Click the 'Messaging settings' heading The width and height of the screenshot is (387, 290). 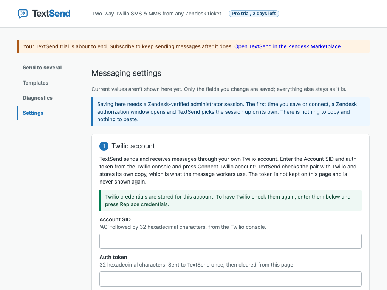point(126,73)
